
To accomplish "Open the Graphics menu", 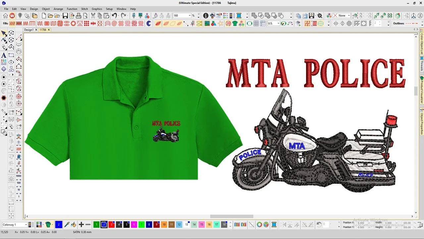I will point(97,9).
